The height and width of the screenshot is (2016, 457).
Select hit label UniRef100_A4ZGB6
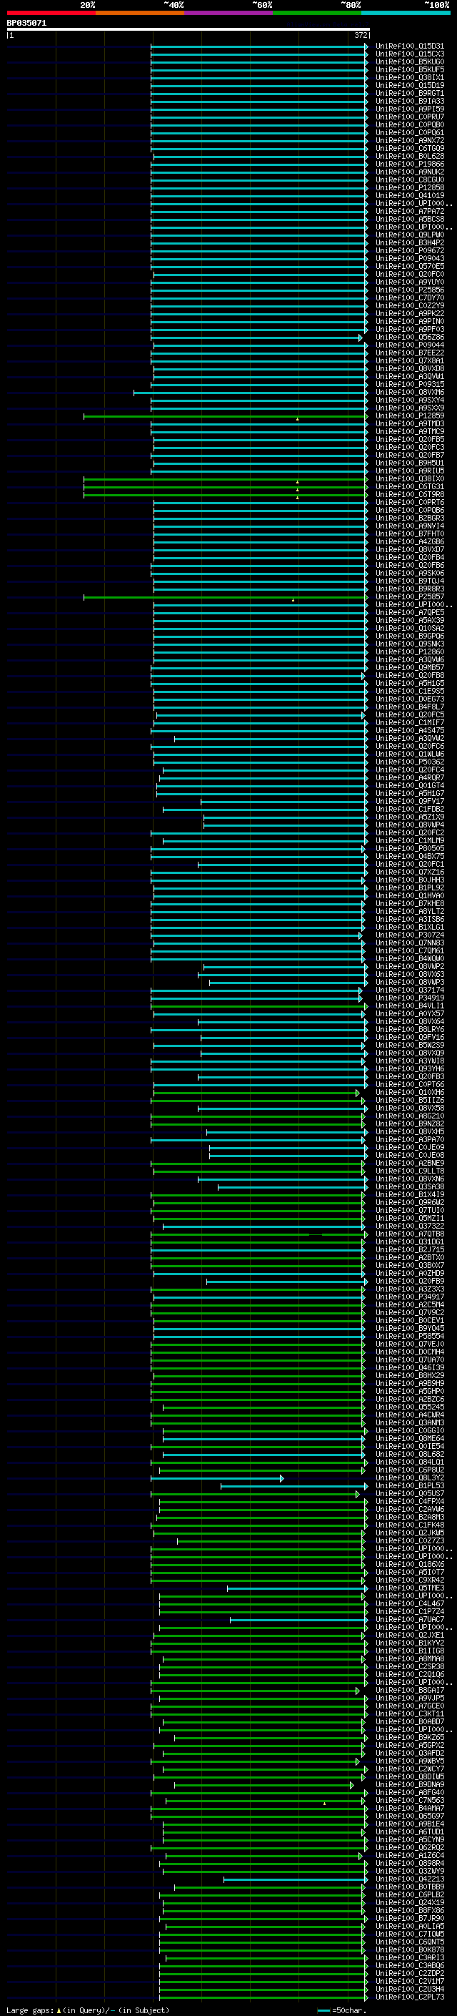410,541
